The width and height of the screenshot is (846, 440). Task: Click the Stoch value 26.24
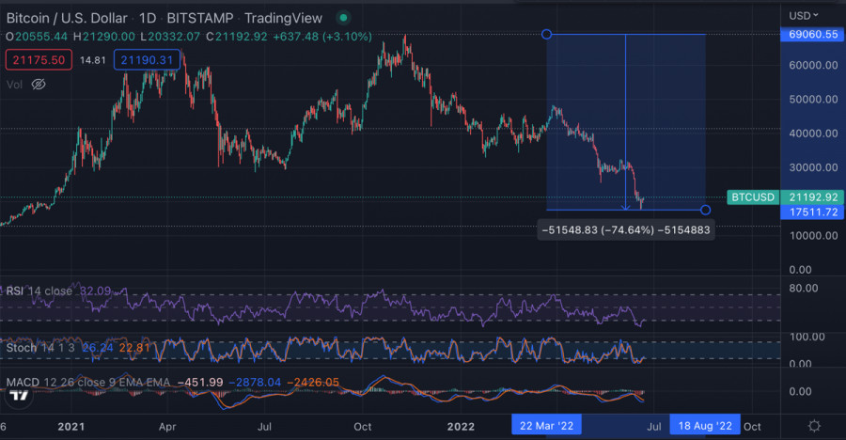[98, 348]
